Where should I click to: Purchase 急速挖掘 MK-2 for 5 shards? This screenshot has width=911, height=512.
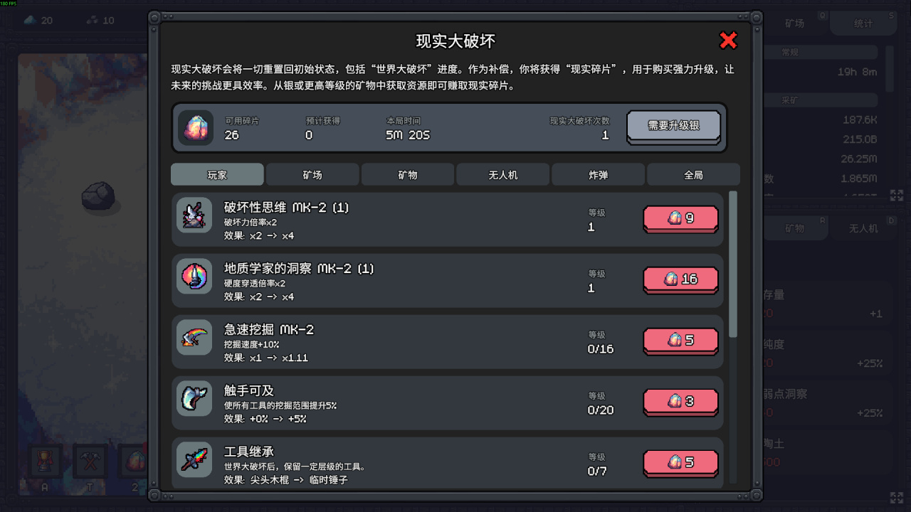680,341
